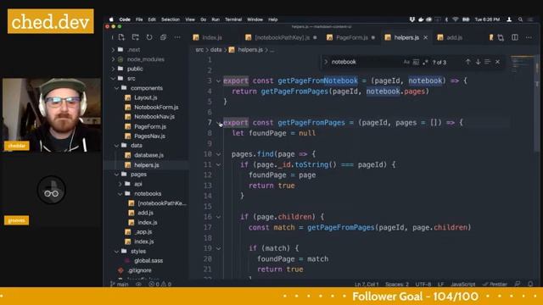Collapse the components folder

point(117,88)
